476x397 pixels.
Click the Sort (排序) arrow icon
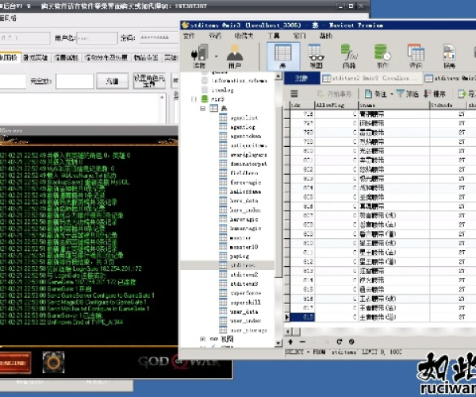coord(427,94)
